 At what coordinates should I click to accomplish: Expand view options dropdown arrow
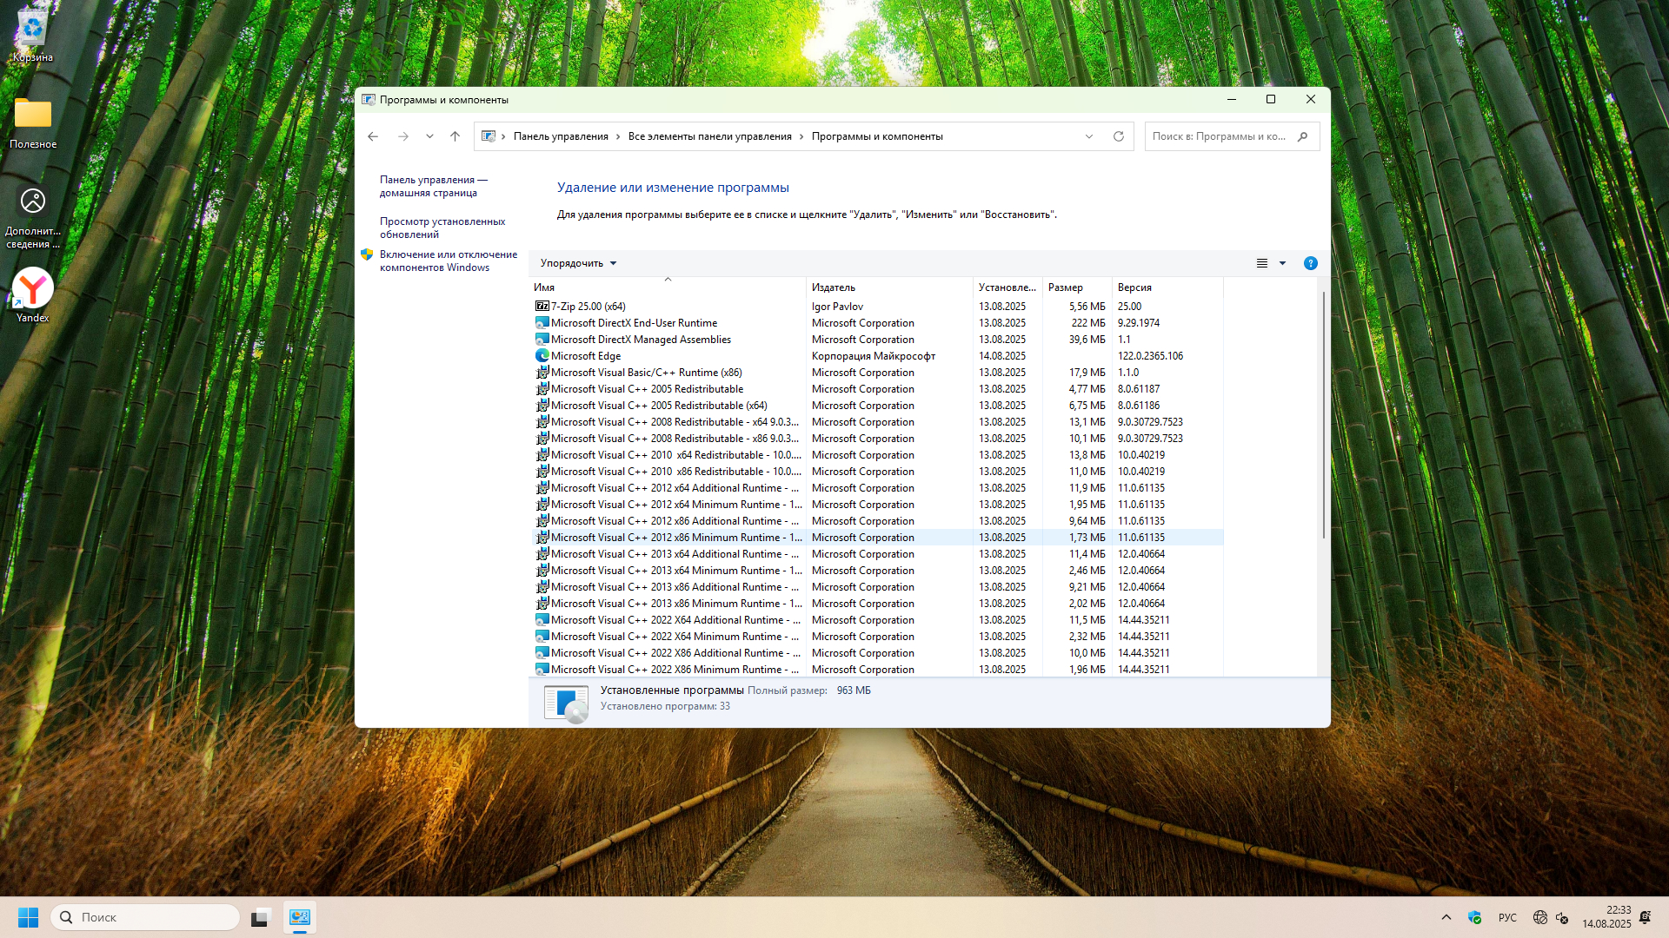(x=1282, y=263)
